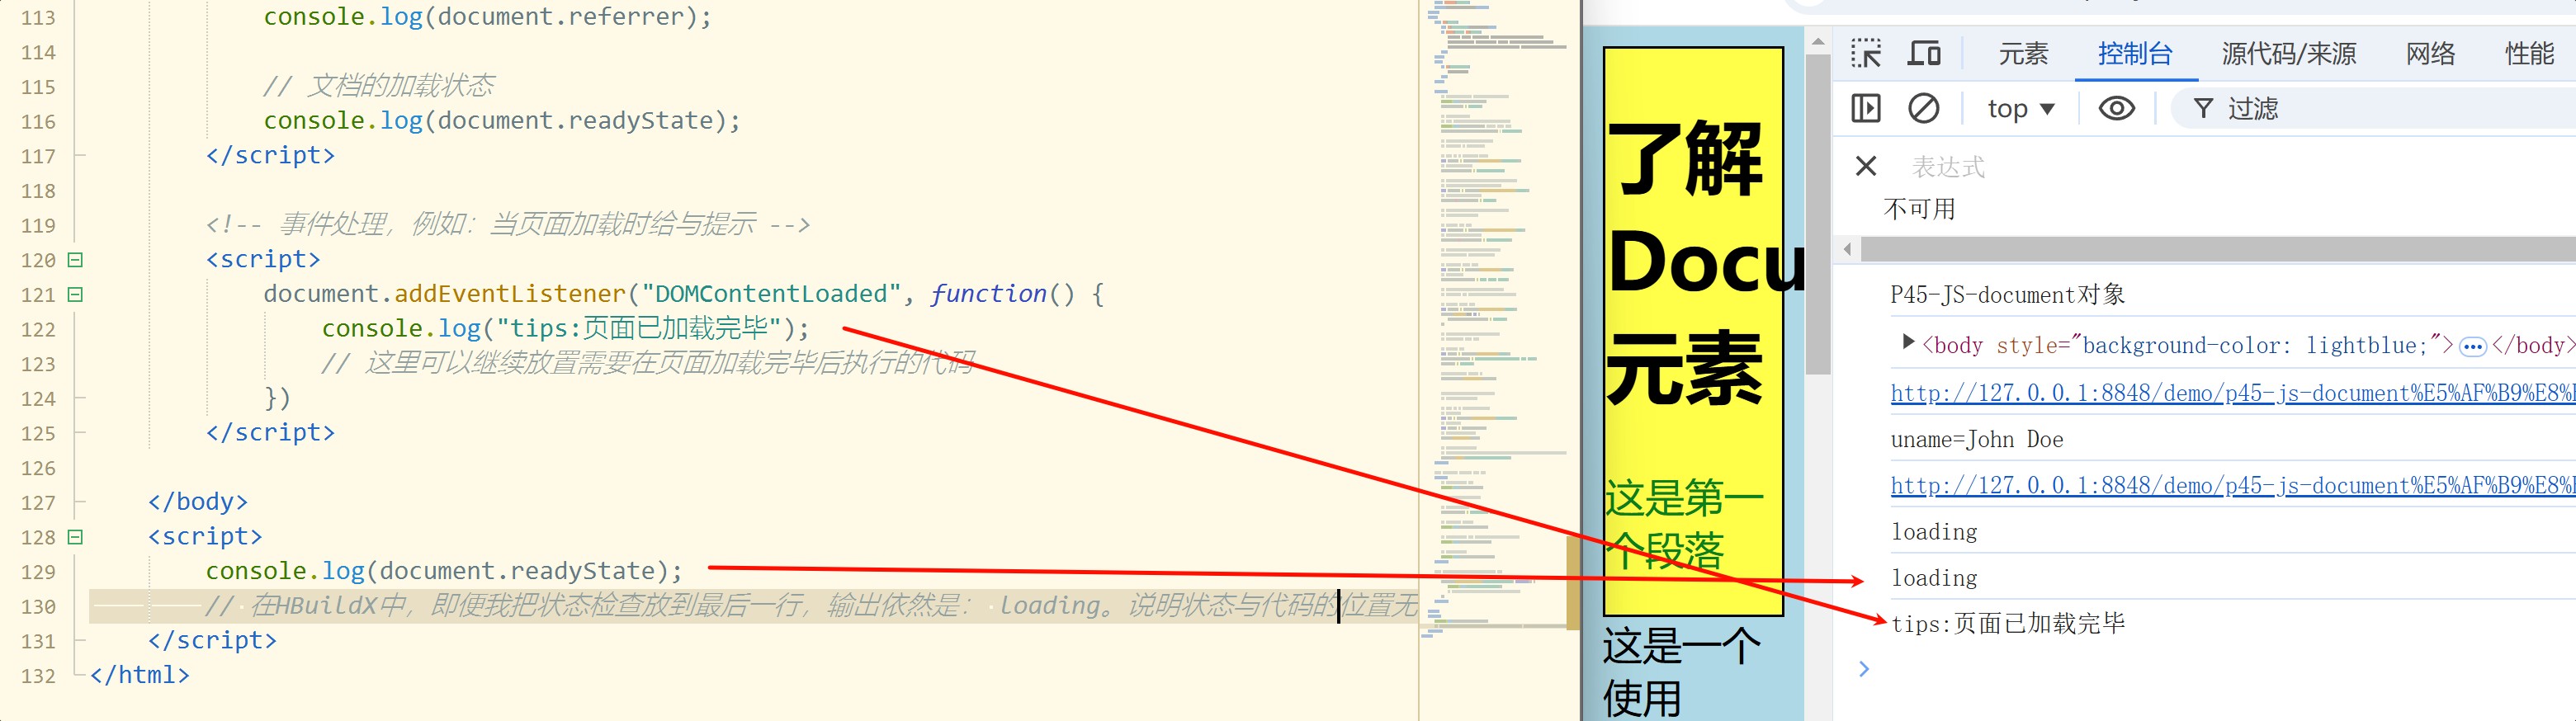Viewport: 2576px width, 721px height.
Task: Open the 性能 tab
Action: point(2529,54)
